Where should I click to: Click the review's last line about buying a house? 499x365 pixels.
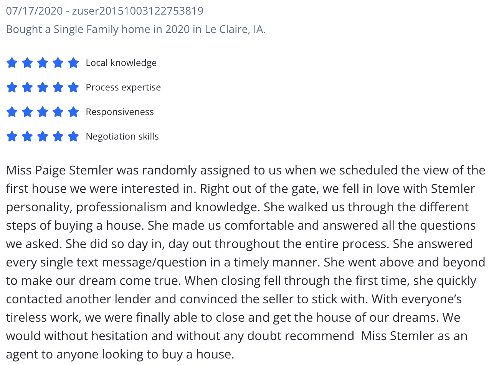(x=120, y=354)
